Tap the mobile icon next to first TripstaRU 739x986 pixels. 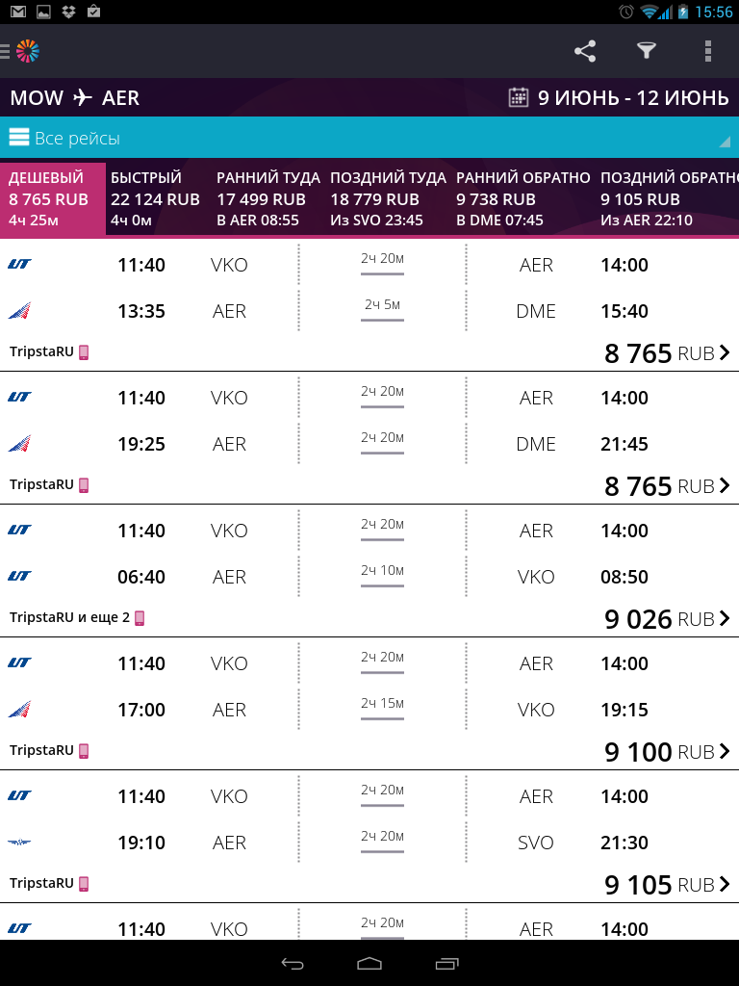tap(84, 352)
